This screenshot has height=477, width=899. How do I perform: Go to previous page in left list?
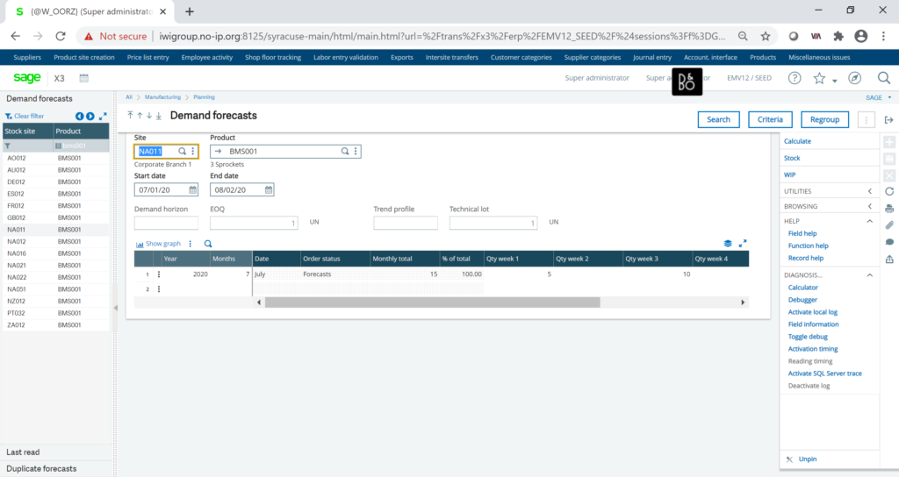(x=79, y=117)
